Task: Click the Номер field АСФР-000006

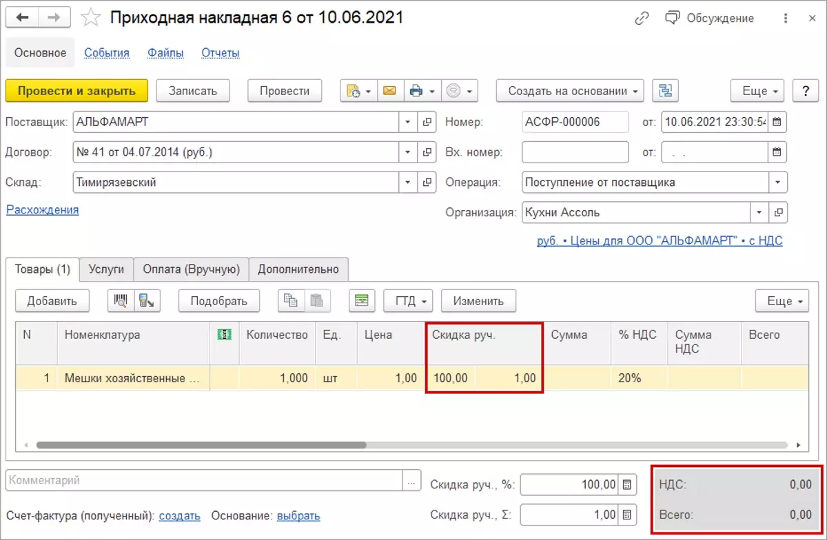Action: [575, 123]
